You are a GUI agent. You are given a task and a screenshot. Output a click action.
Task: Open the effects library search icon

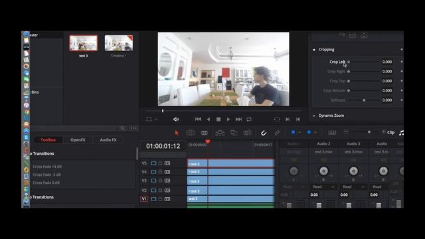click(123, 128)
